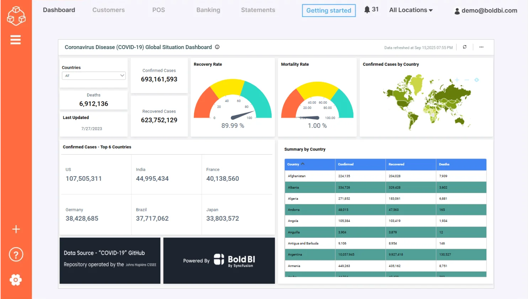The width and height of the screenshot is (528, 299).
Task: Create a new item with the plus icon
Action: click(16, 229)
